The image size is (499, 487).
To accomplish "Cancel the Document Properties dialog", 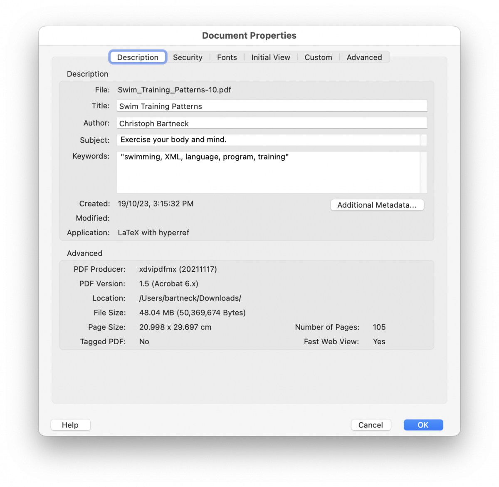I will (371, 425).
